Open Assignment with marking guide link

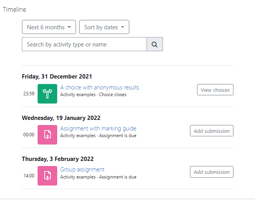[98, 129]
